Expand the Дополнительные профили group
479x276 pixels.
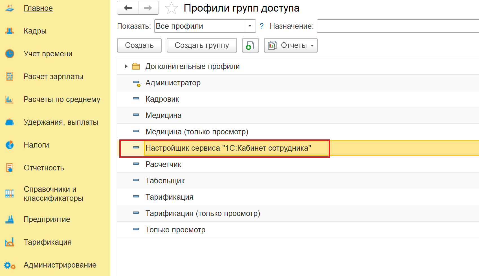[126, 66]
